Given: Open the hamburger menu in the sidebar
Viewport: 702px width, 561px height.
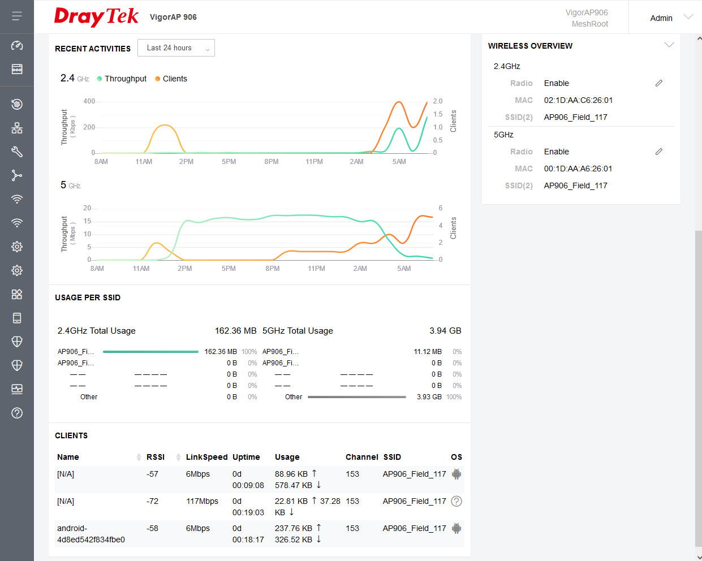Looking at the screenshot, I should (17, 16).
